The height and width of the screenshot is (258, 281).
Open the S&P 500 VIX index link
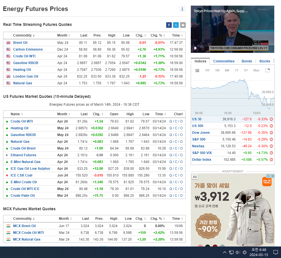coord(202,153)
